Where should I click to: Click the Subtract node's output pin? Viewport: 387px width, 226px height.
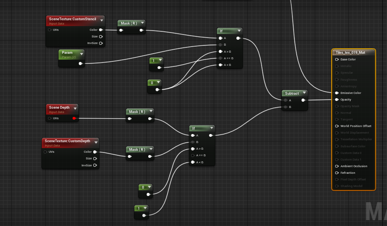[303, 100]
